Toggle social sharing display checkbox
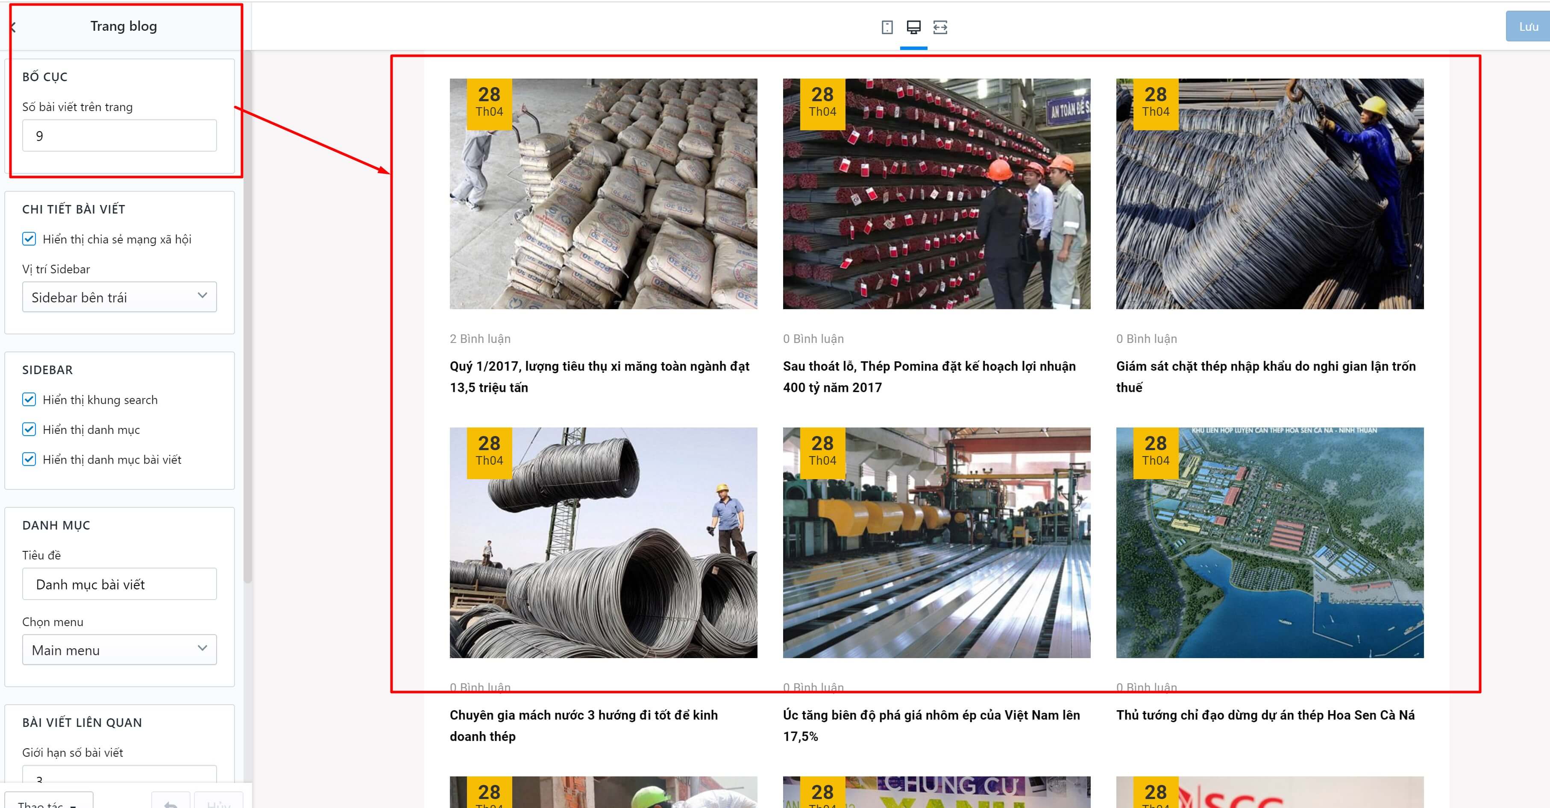The height and width of the screenshot is (808, 1550). (29, 239)
